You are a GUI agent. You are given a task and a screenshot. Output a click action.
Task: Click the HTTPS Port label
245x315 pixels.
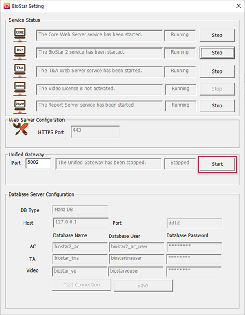coord(51,132)
